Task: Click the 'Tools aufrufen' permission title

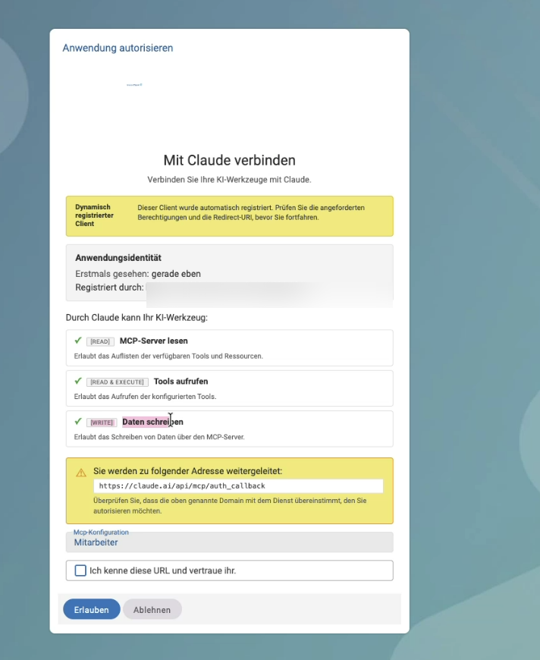Action: pyautogui.click(x=181, y=382)
